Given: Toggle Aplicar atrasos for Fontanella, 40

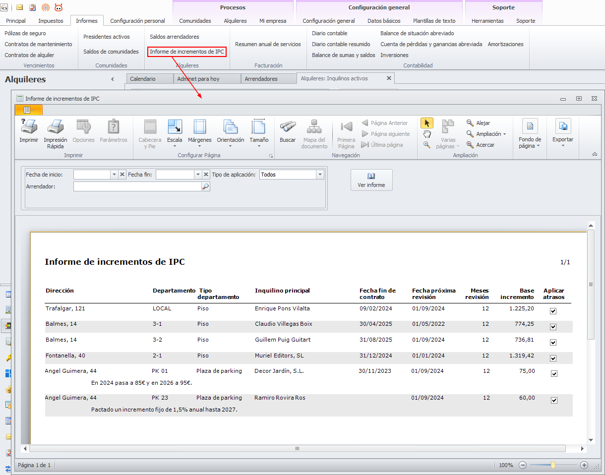Looking at the screenshot, I should click(x=553, y=358).
